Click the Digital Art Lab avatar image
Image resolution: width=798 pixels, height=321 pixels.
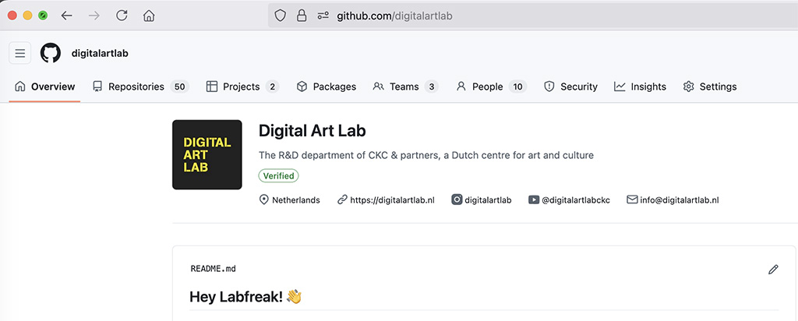coord(207,154)
